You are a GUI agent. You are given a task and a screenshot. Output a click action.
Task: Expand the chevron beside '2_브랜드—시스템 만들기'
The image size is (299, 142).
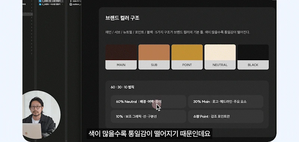coord(62,4)
